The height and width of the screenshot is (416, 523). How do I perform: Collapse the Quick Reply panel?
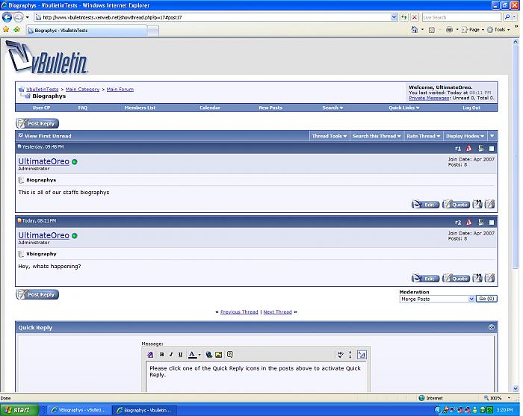[x=492, y=328]
